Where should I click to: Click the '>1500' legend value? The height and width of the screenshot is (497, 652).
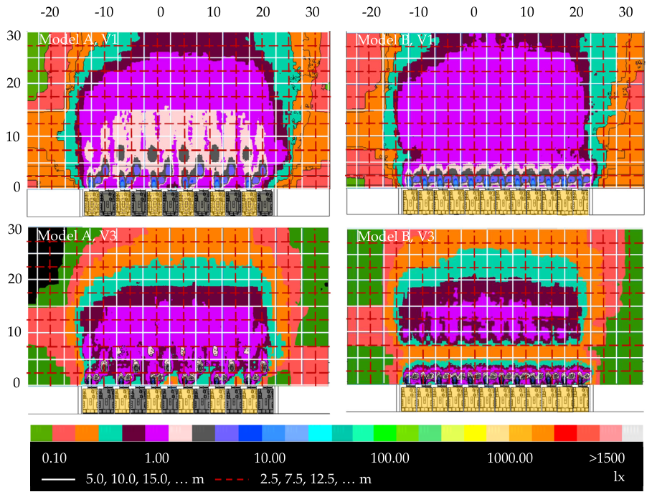click(x=607, y=458)
